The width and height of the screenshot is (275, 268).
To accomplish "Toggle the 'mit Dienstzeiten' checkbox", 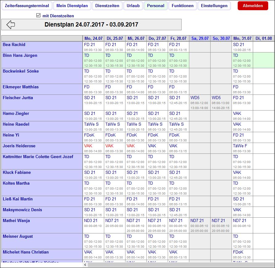I will [39, 15].
